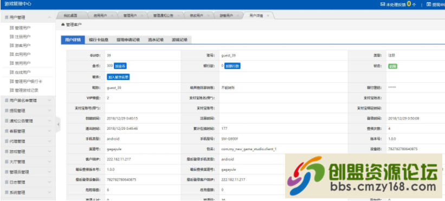Close the 管理用户 page tab with its X
Image resolution: width=445 pixels, height=201 pixels.
(142, 16)
